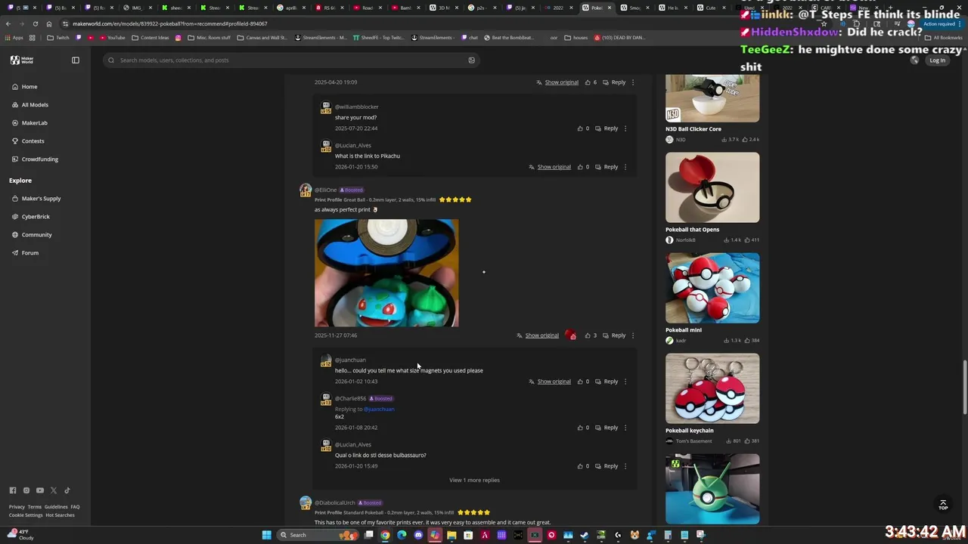Reply to @ElliOne's comment

[x=614, y=335]
